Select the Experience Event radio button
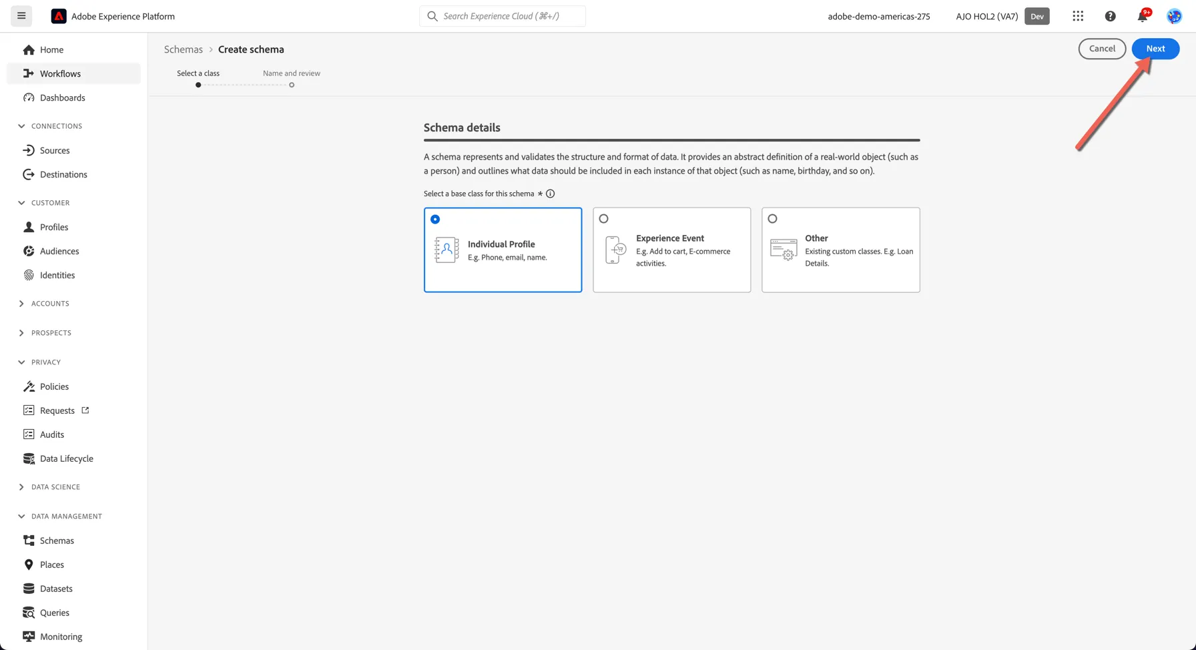1196x650 pixels. click(603, 218)
